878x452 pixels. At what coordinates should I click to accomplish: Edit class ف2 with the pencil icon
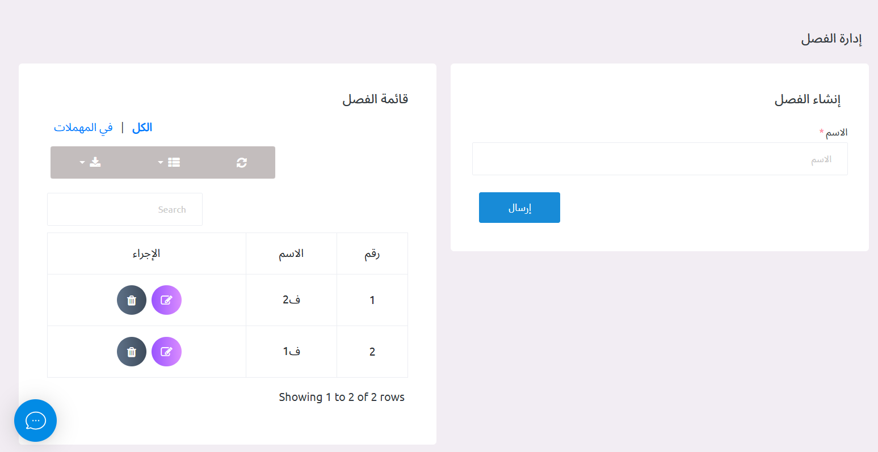[166, 300]
